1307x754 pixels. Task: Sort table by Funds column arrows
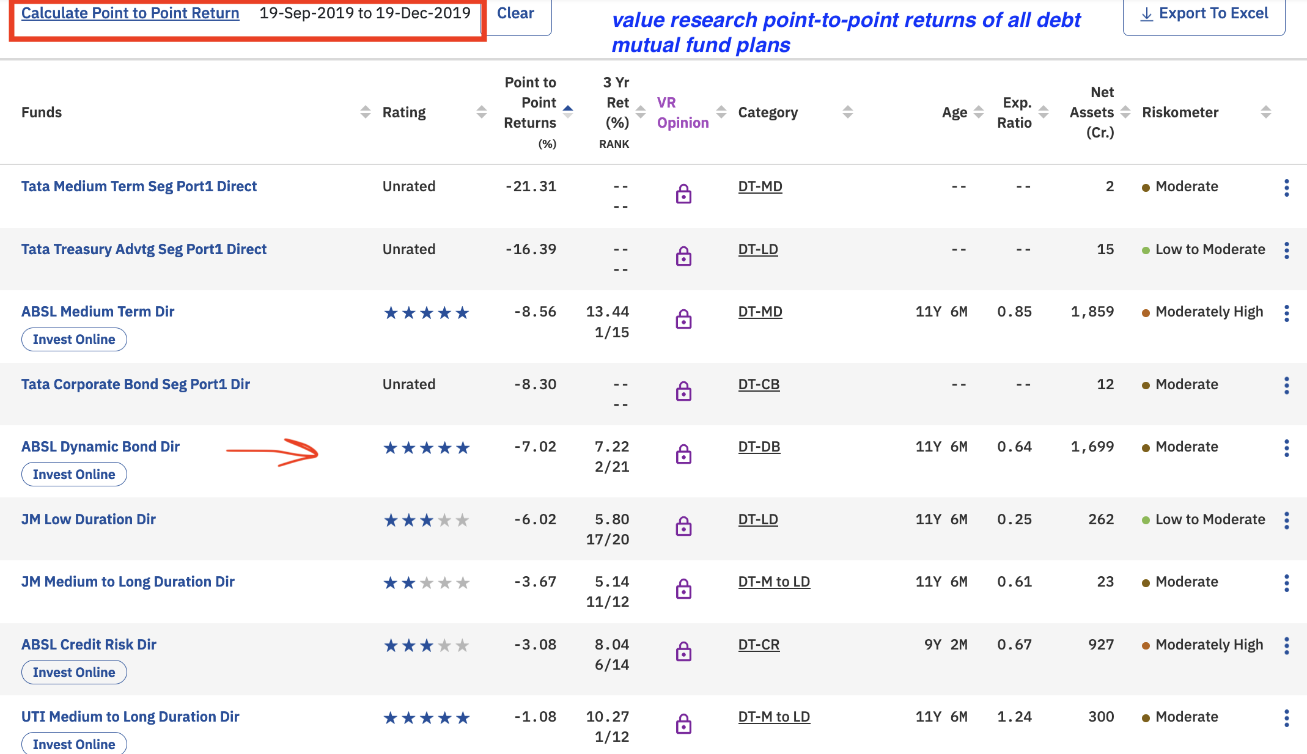pos(366,112)
